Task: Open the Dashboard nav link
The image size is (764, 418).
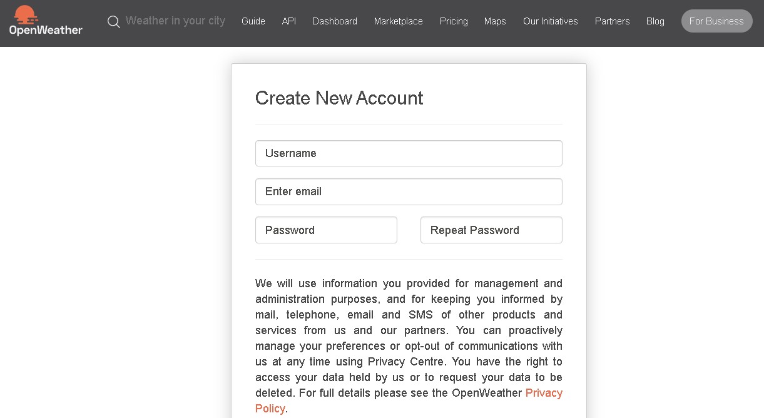Action: 335,21
